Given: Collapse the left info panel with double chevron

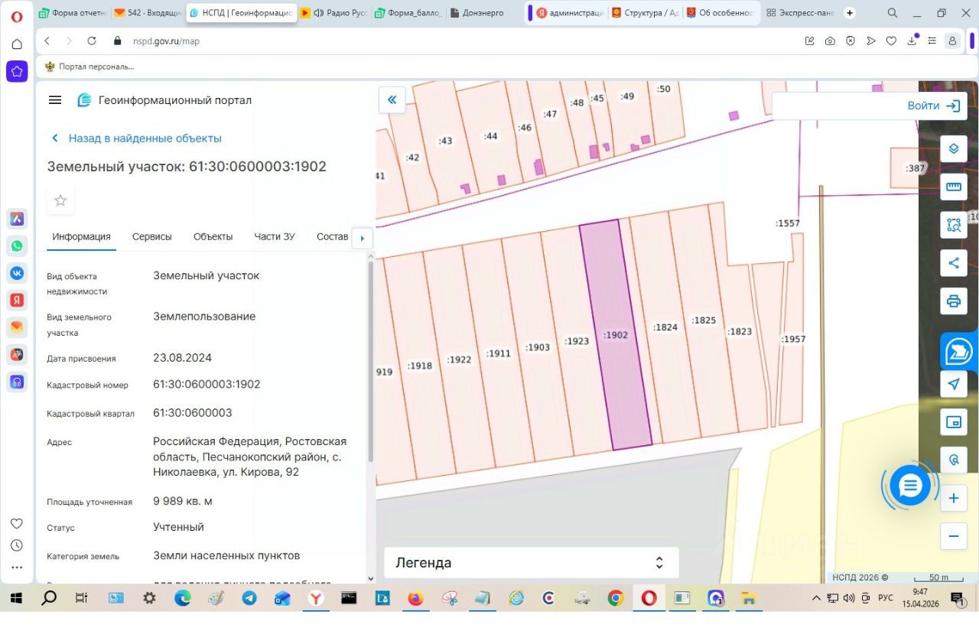Looking at the screenshot, I should coord(392,99).
